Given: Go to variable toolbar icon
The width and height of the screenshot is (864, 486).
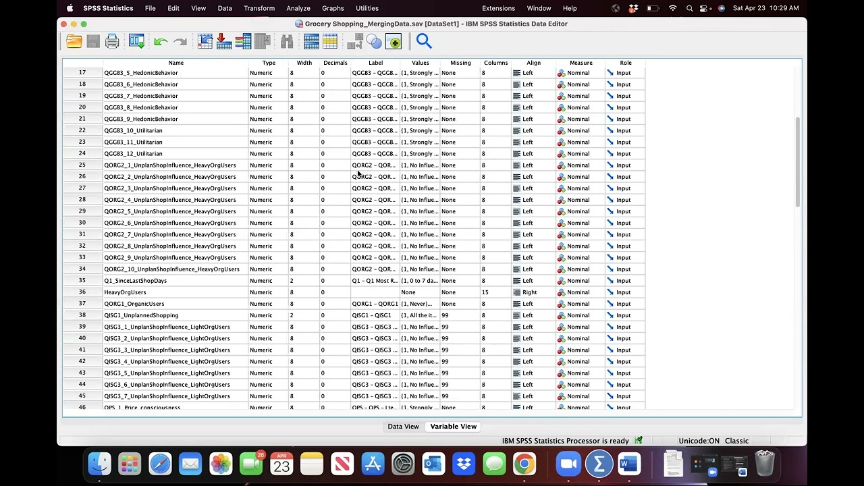Looking at the screenshot, I should click(224, 42).
